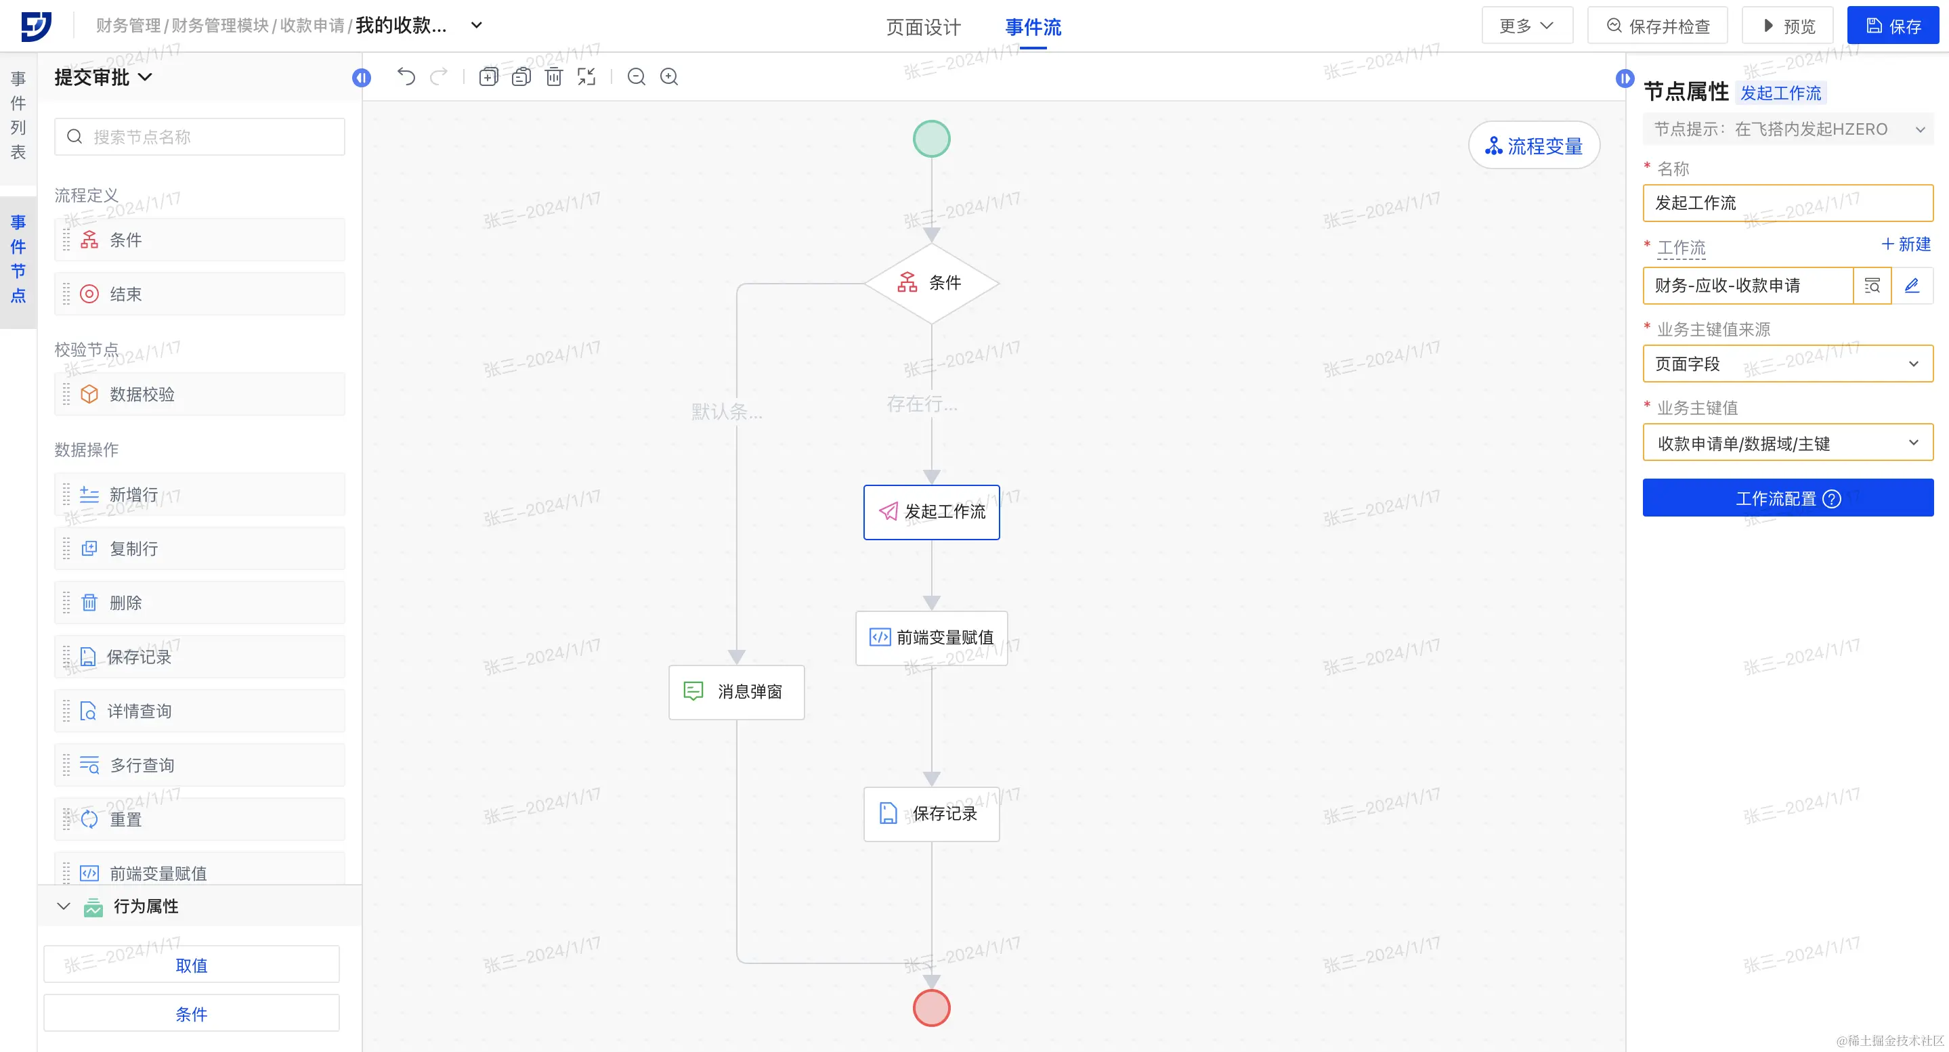Open the 事件列表 side tab

click(18, 116)
